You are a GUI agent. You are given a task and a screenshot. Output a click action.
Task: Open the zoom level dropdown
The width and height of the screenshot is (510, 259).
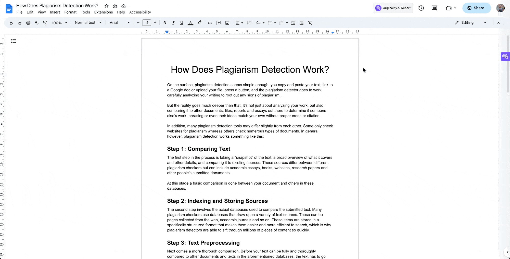(x=59, y=23)
